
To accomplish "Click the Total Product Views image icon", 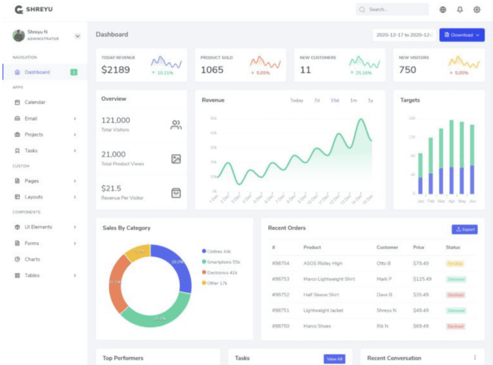I will coord(176,159).
